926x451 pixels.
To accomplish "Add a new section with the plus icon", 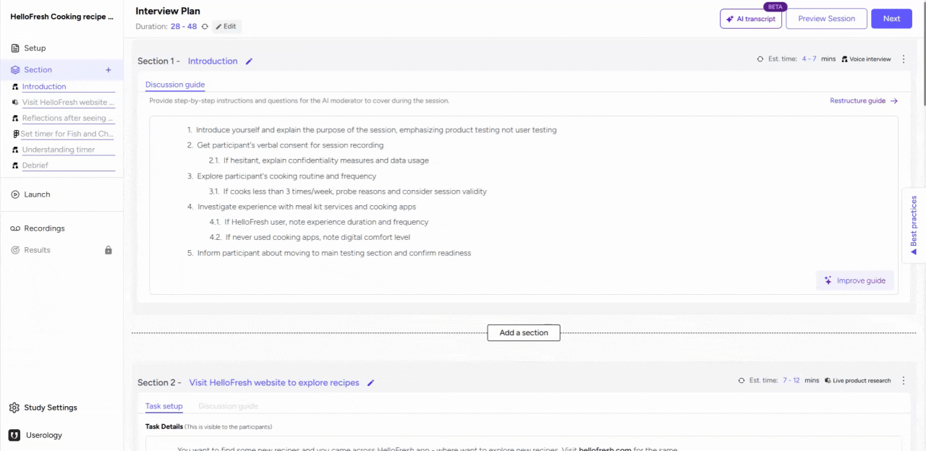I will 108,69.
